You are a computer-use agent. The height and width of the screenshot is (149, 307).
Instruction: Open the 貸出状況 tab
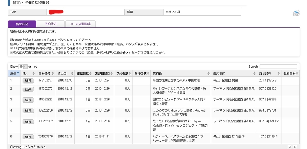pos(22,24)
